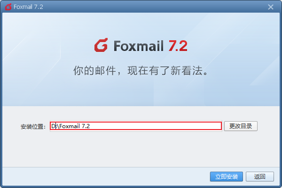Click the Foxmail icon in title bar
282x188 pixels.
pos(8,7)
